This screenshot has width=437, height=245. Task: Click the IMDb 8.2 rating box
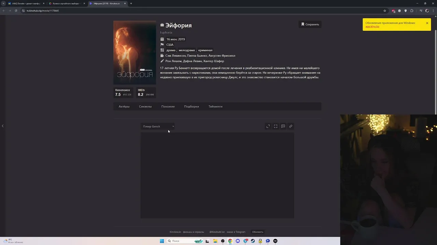146,92
